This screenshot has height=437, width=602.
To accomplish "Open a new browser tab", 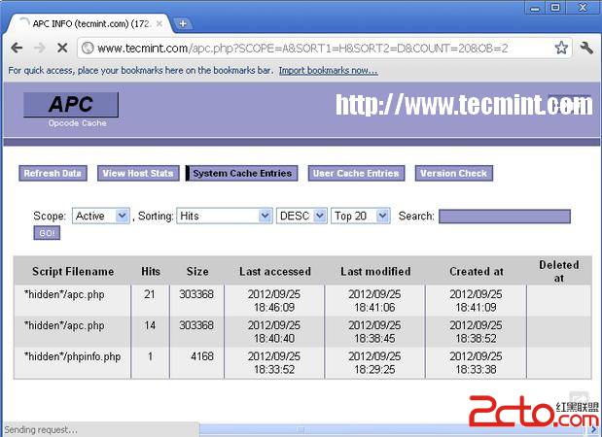I will [183, 23].
